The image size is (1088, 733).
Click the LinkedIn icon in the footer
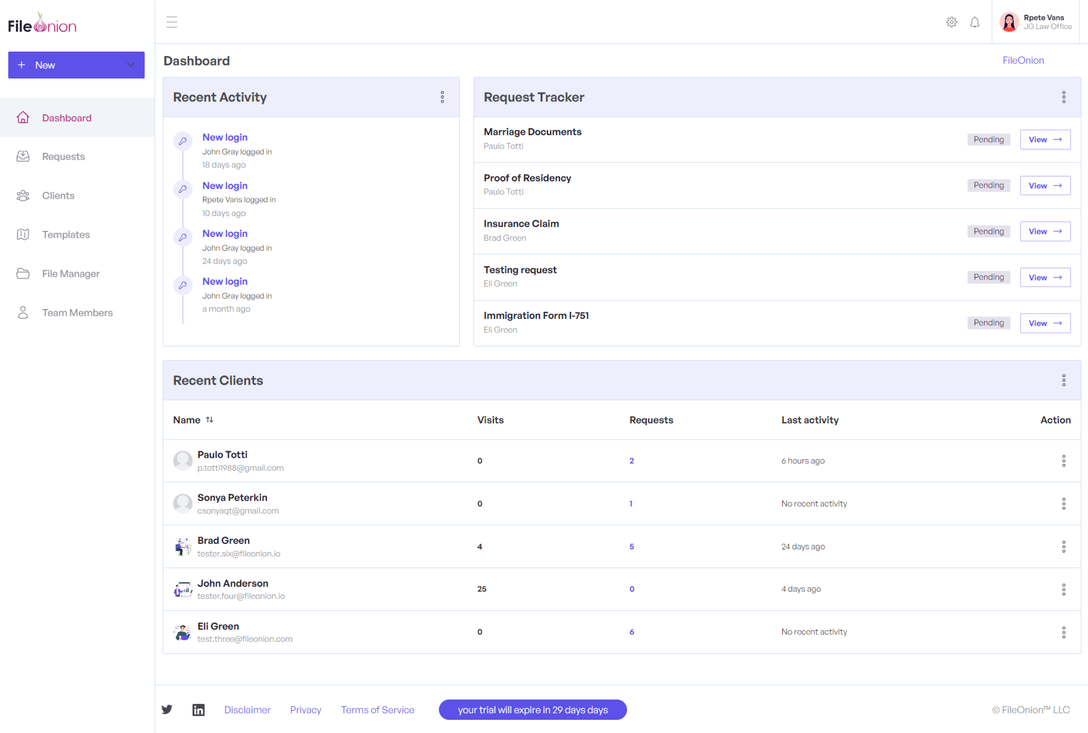point(198,709)
